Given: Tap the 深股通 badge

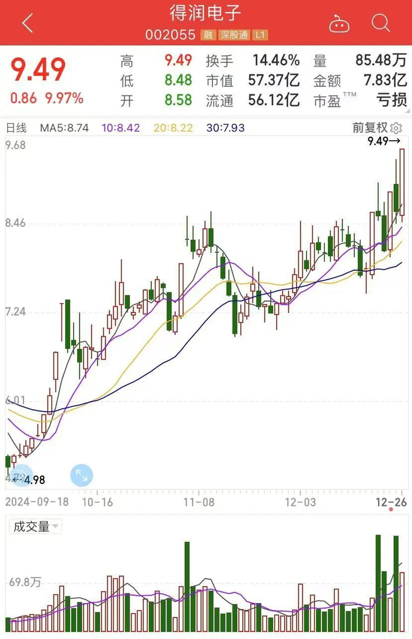Looking at the screenshot, I should [234, 35].
